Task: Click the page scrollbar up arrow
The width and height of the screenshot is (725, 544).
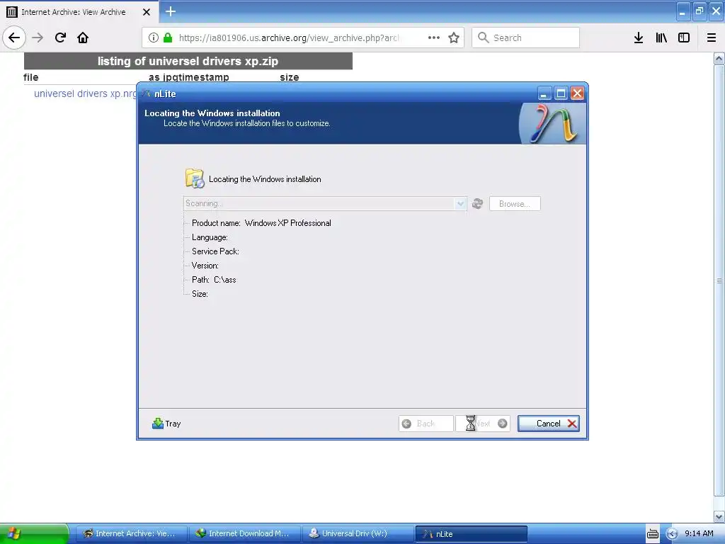Action: click(x=719, y=58)
